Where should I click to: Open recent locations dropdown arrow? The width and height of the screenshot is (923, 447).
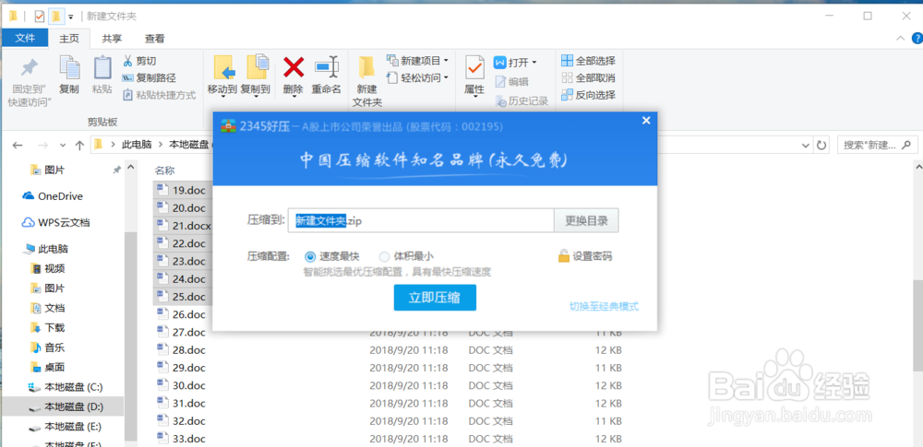(x=63, y=145)
